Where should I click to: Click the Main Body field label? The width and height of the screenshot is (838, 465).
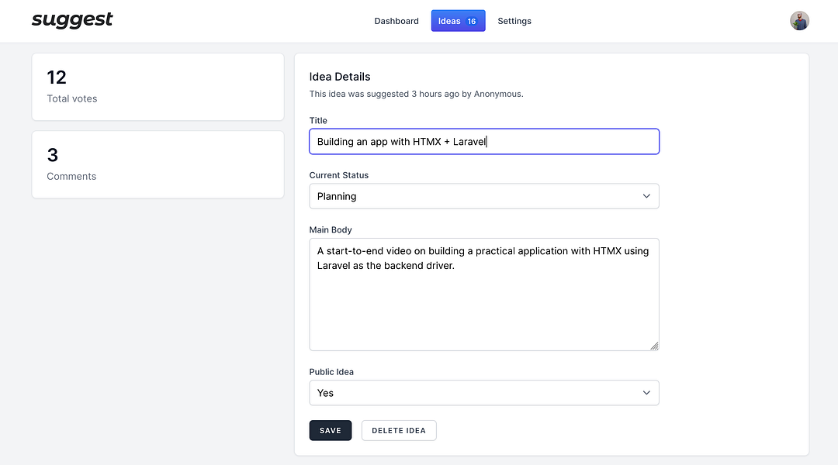[x=331, y=230]
